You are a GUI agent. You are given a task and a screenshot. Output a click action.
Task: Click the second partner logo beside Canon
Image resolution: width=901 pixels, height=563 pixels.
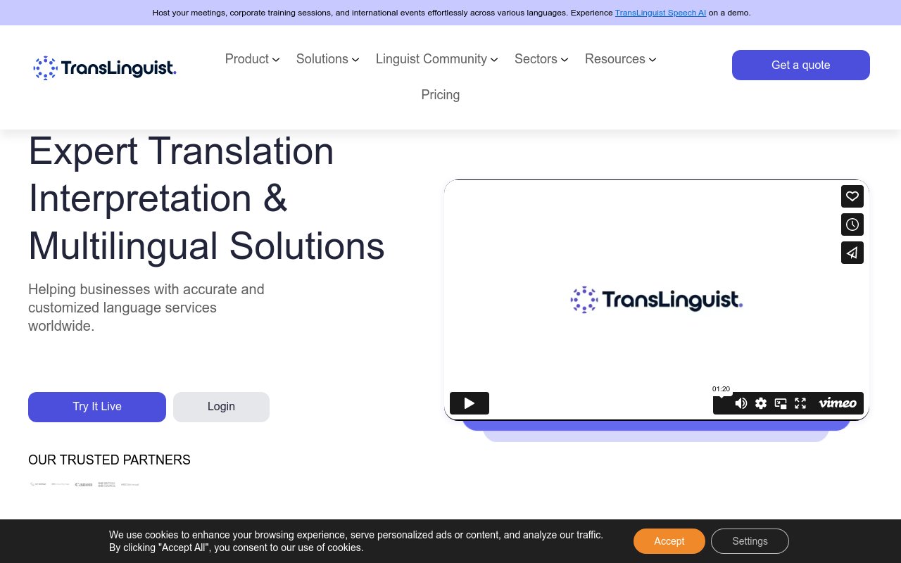tap(61, 484)
